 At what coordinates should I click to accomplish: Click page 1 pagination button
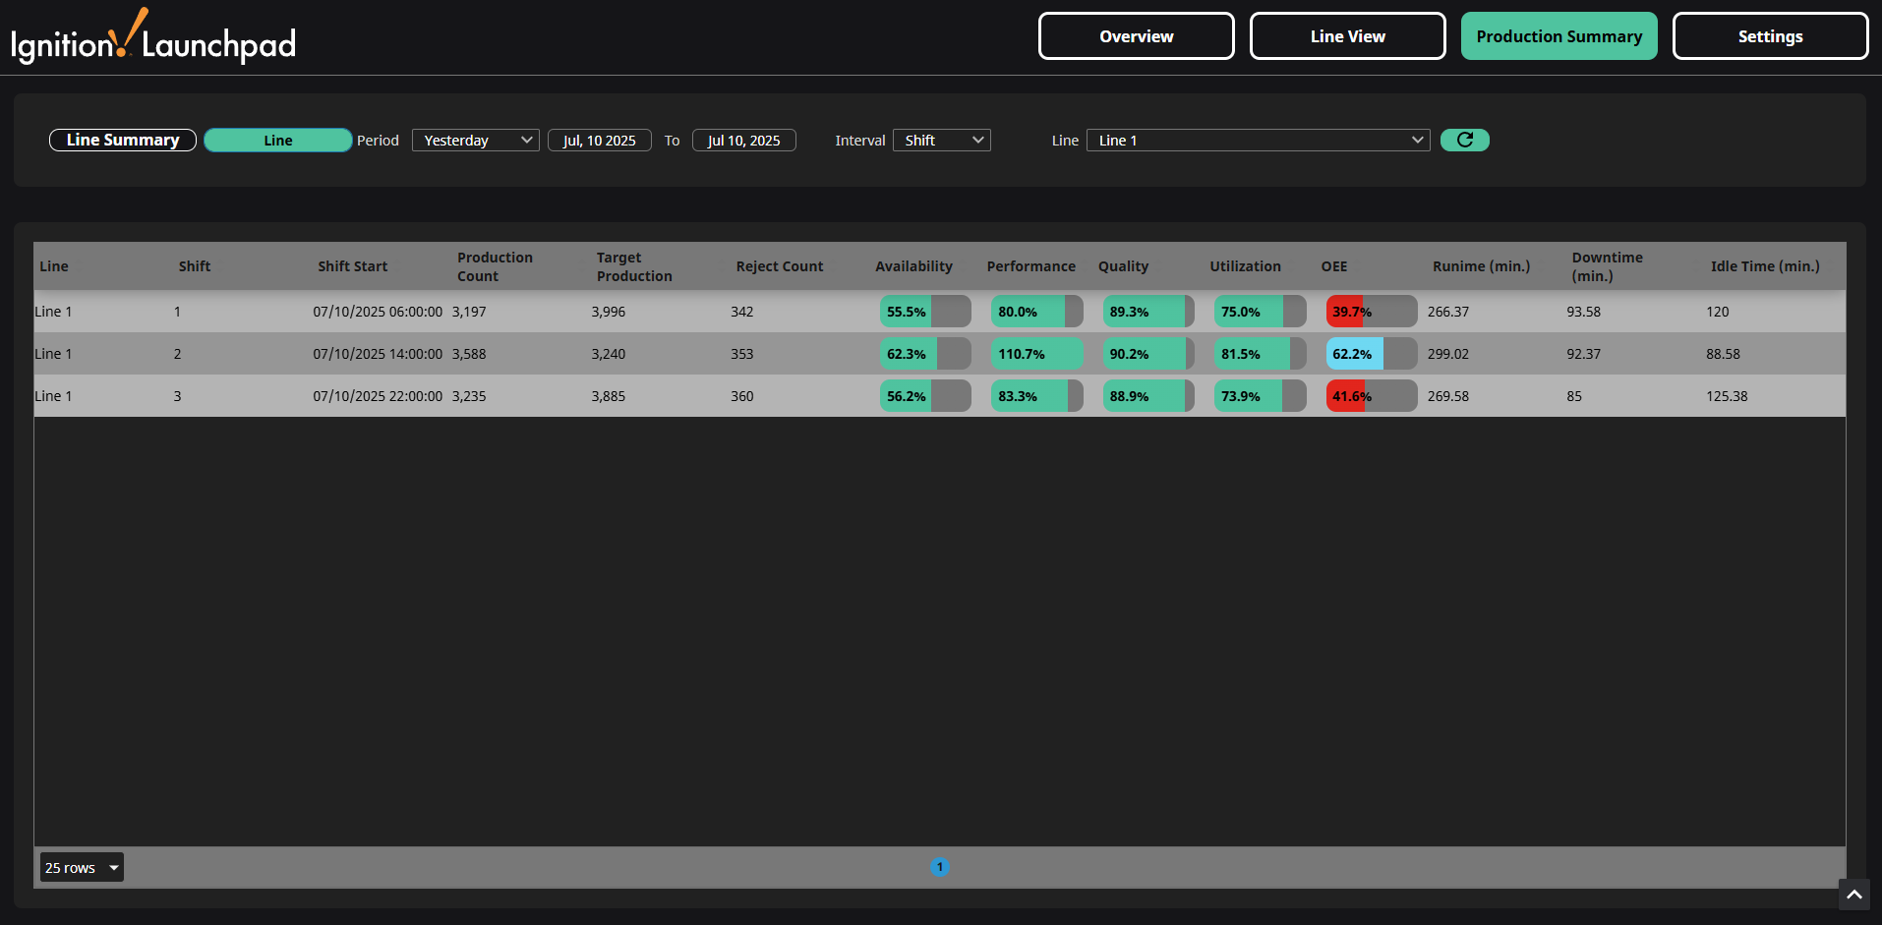[939, 867]
